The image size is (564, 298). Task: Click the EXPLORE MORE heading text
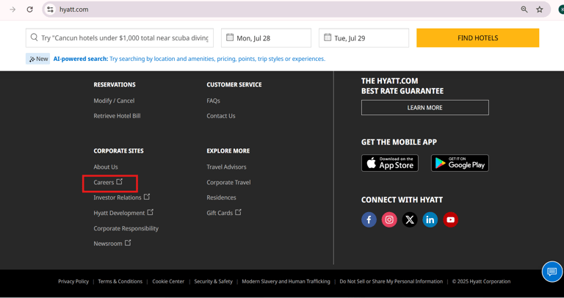pos(228,150)
